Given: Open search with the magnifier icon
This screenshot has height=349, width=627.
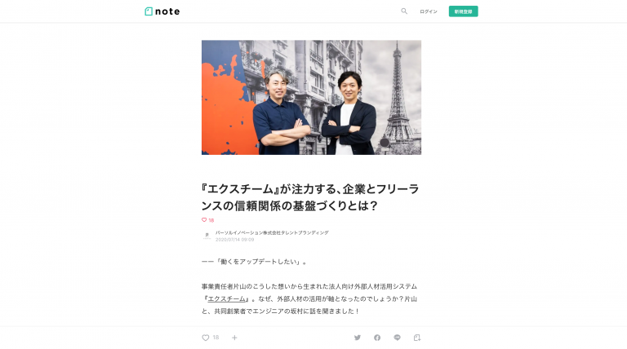Looking at the screenshot, I should click(x=404, y=11).
